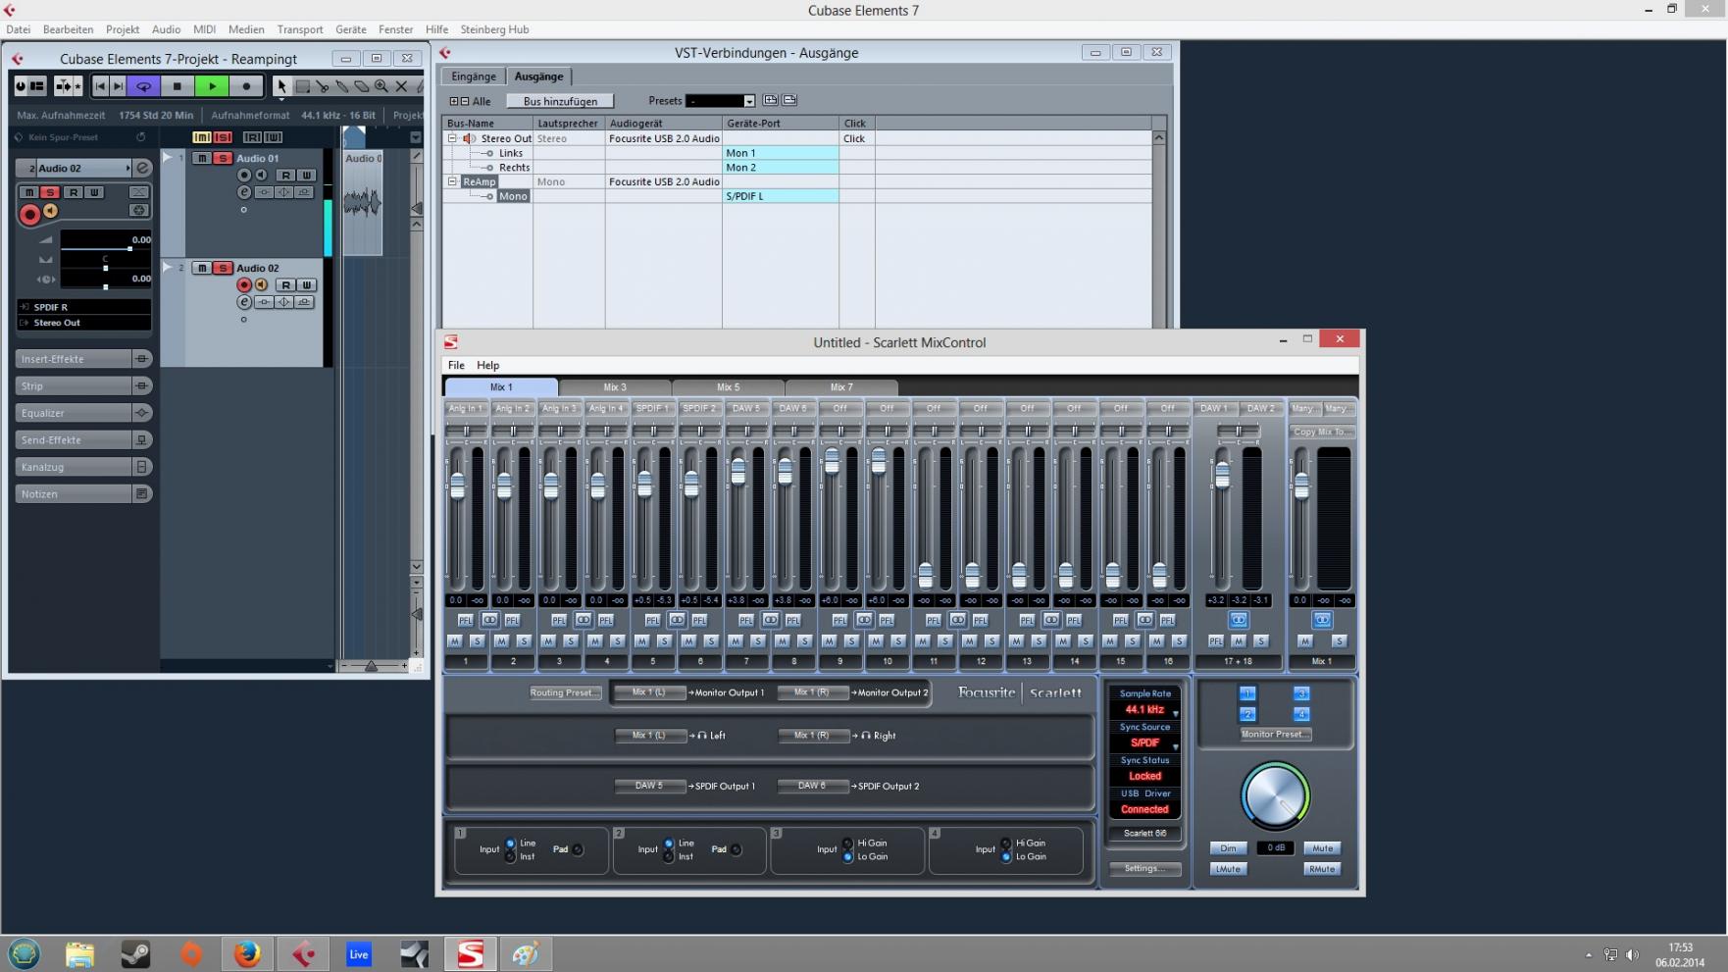Select the Glue tool
Viewport: 1728px width, 972px height.
click(342, 86)
